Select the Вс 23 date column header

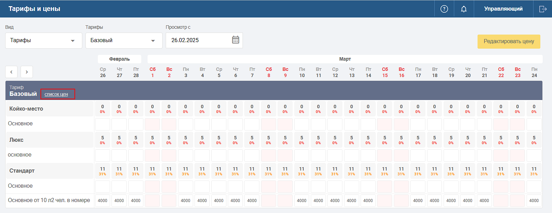click(x=518, y=72)
